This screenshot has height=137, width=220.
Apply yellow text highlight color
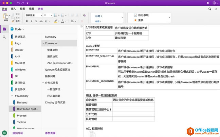(56, 21)
